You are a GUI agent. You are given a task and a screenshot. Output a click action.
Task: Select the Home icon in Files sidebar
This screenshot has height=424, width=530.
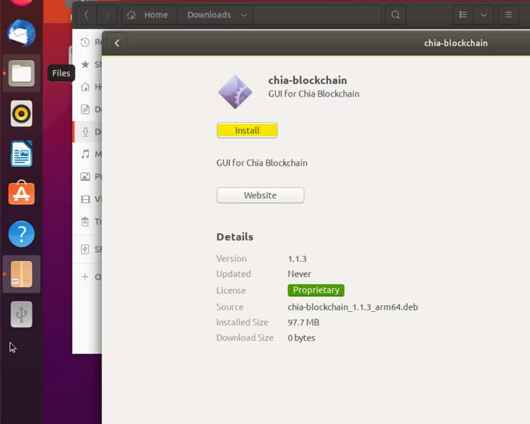85,87
